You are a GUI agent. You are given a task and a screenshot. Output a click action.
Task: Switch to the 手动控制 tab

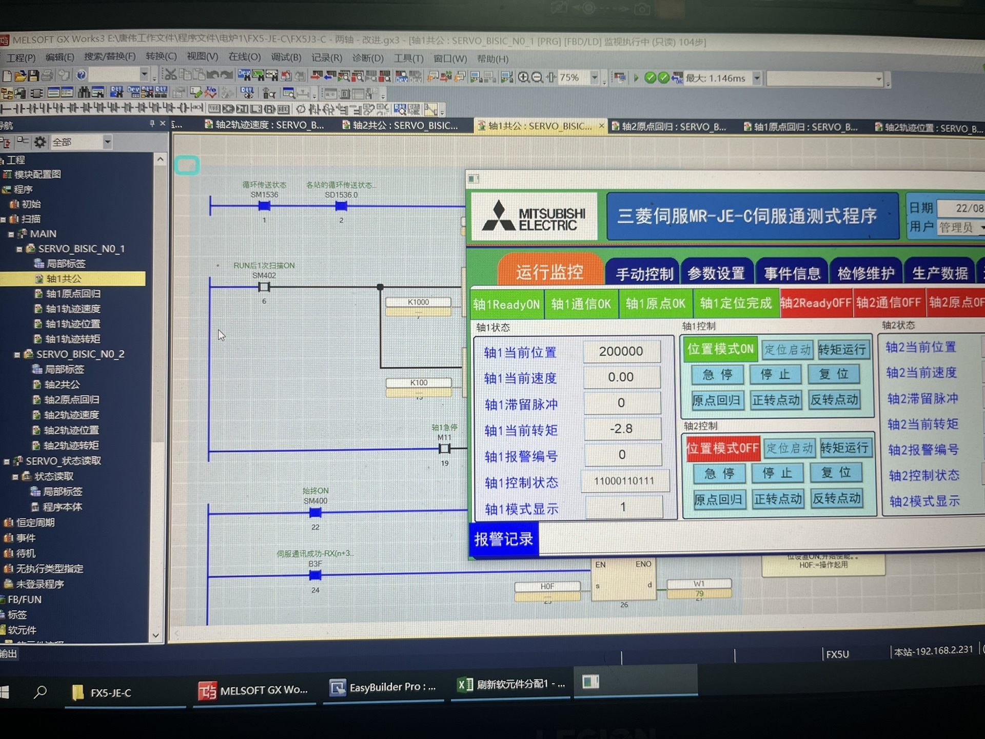pyautogui.click(x=643, y=274)
